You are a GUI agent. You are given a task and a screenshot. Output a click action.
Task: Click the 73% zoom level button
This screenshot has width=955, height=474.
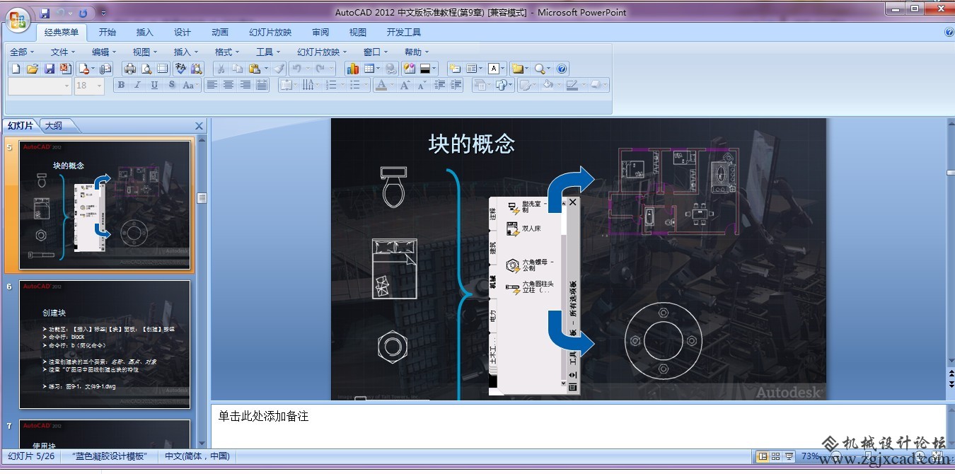[x=811, y=456]
